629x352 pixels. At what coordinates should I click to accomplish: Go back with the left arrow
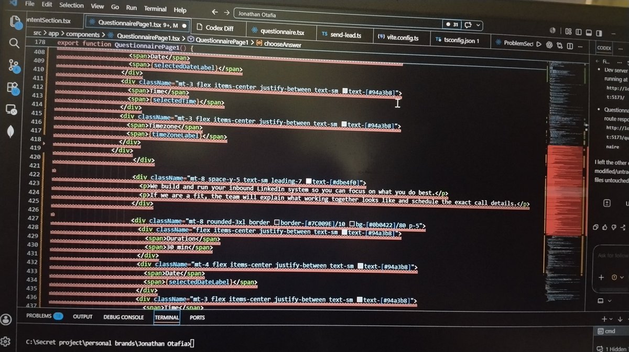click(x=215, y=12)
